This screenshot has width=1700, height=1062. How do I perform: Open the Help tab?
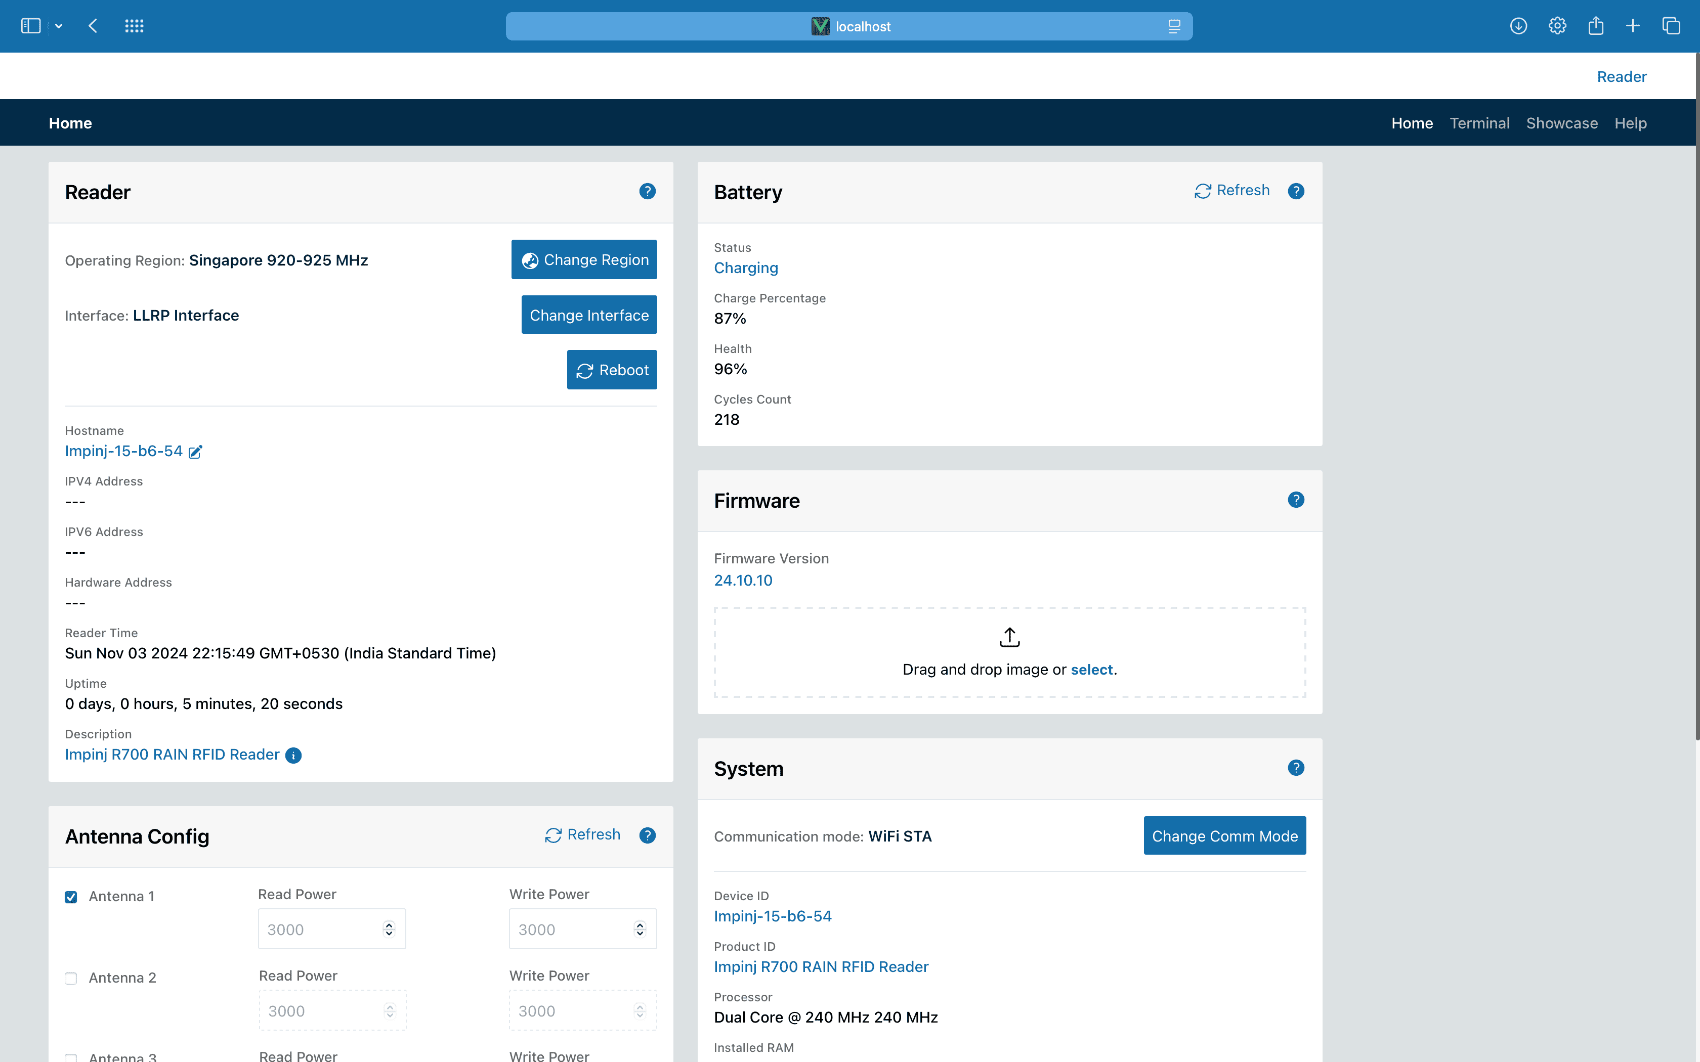click(x=1631, y=123)
